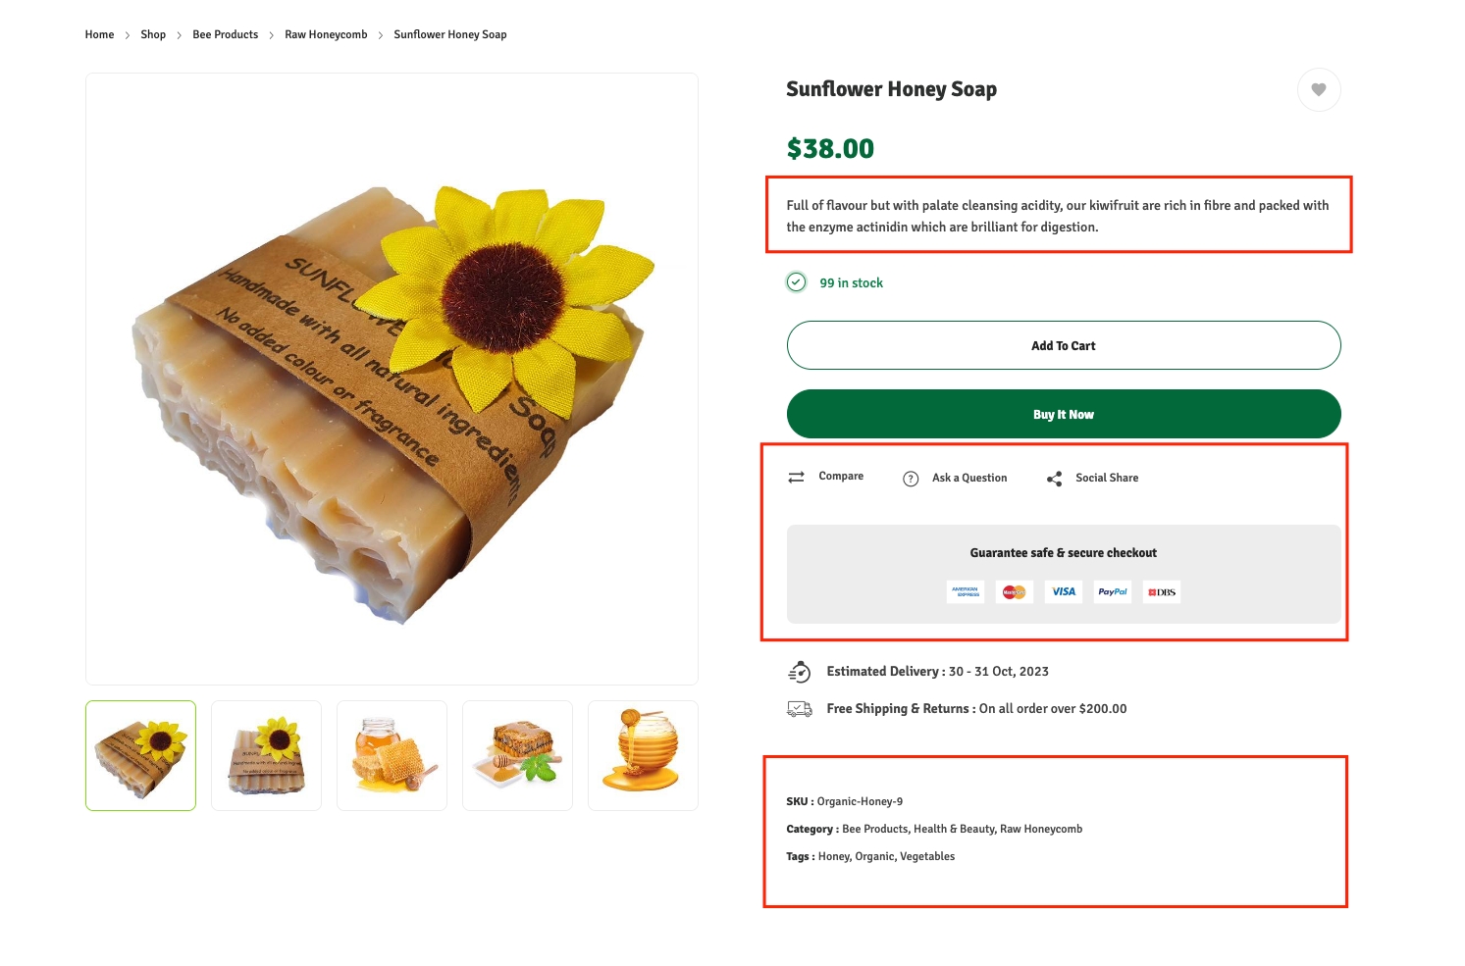Screen dimensions: 1465x966
Task: Navigate to Bee Products breadcrumb
Action: coord(225,35)
